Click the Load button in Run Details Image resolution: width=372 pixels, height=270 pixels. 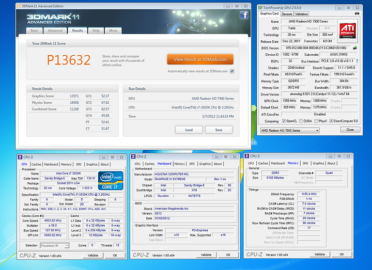189,130
